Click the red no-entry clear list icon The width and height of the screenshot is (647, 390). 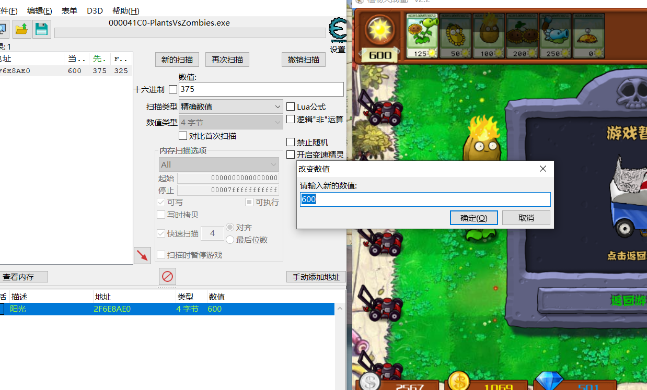(x=167, y=276)
